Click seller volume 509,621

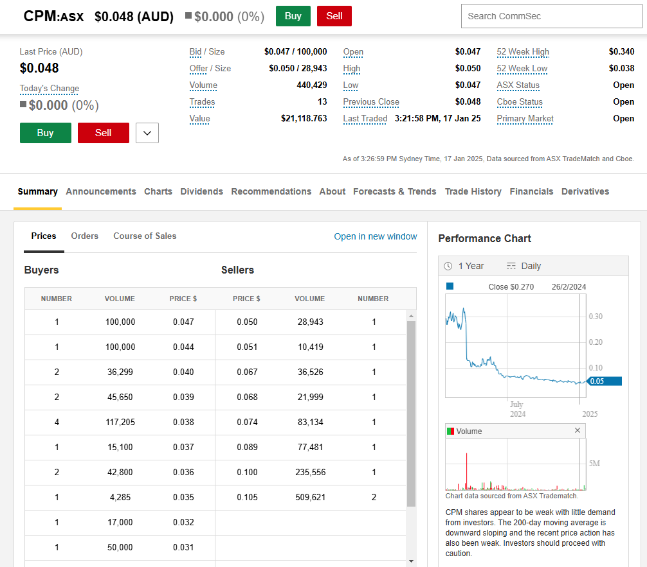pyautogui.click(x=310, y=498)
